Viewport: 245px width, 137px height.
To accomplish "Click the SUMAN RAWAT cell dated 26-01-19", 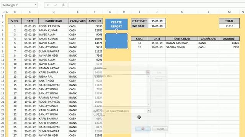I will (x=54, y=131).
